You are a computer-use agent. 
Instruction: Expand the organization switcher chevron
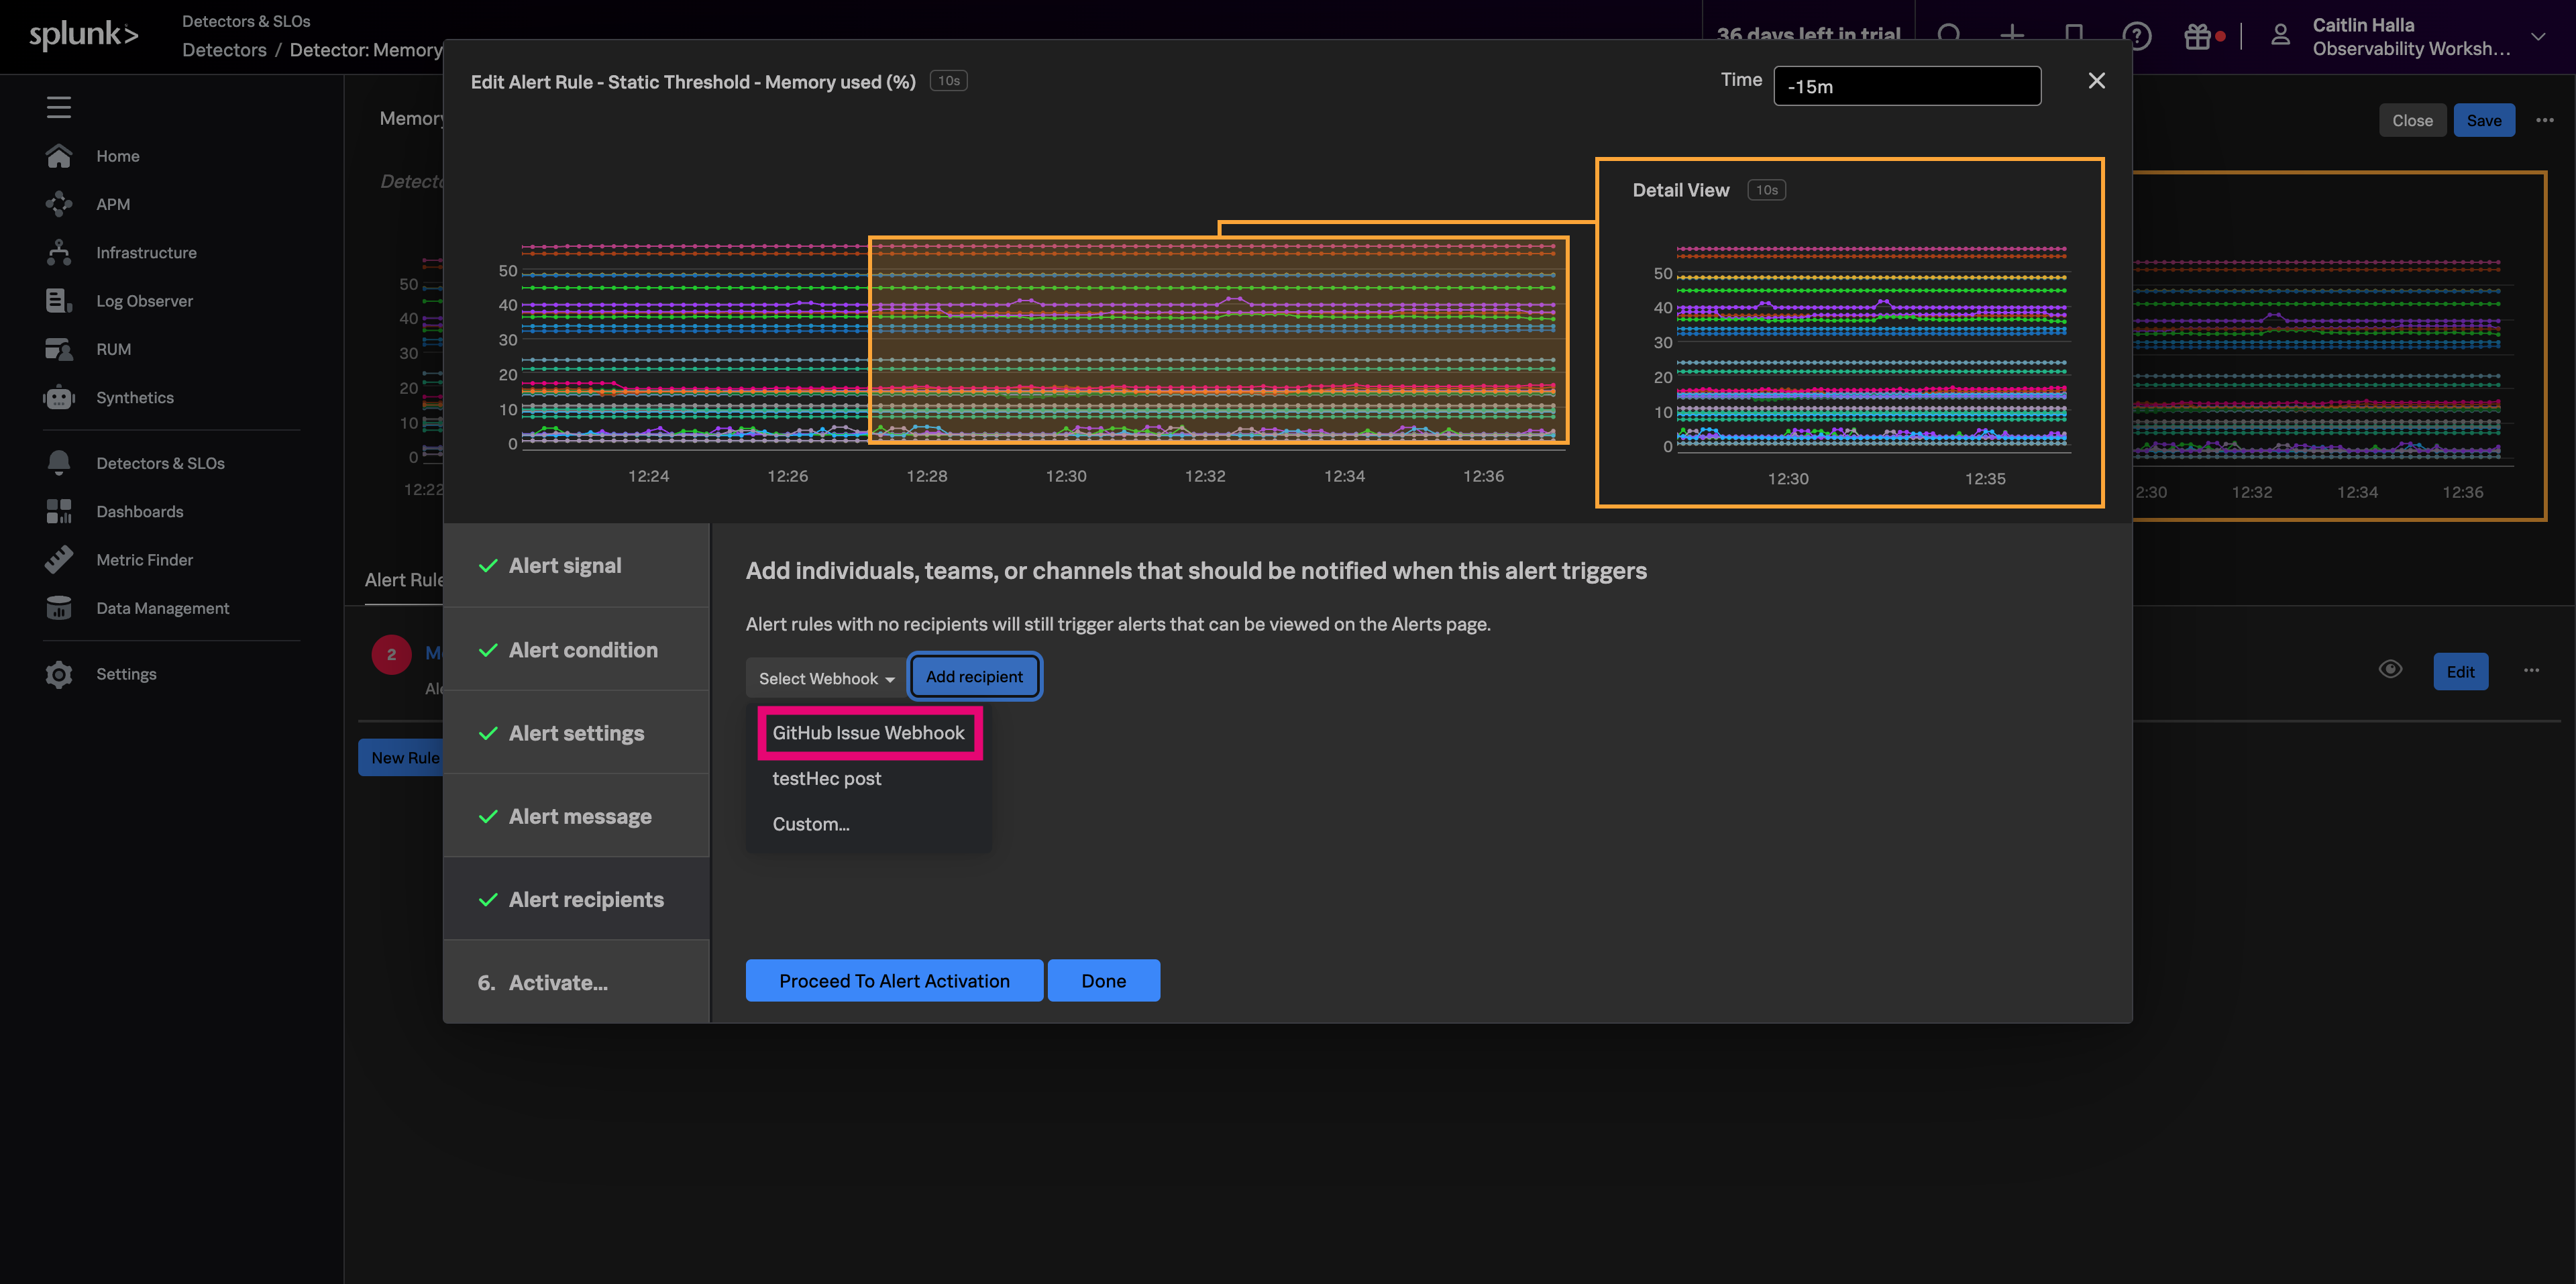pyautogui.click(x=2539, y=36)
